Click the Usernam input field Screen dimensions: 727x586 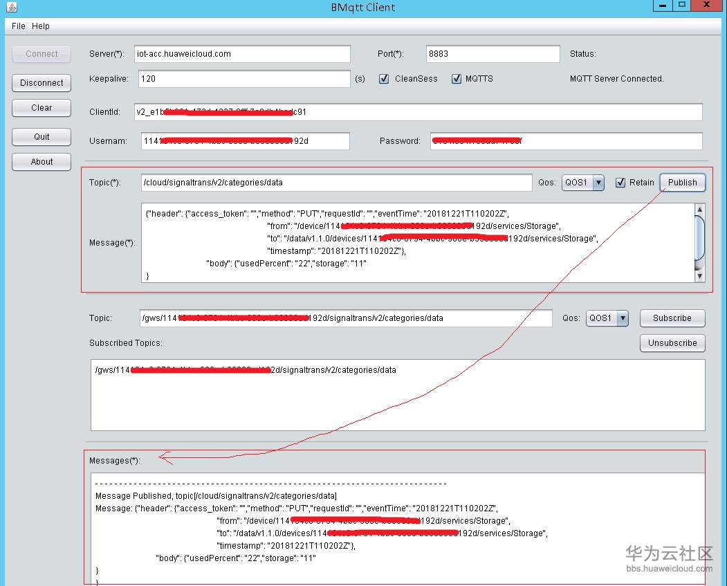tap(246, 141)
